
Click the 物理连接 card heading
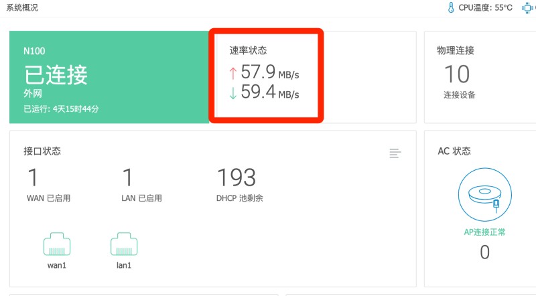click(456, 51)
